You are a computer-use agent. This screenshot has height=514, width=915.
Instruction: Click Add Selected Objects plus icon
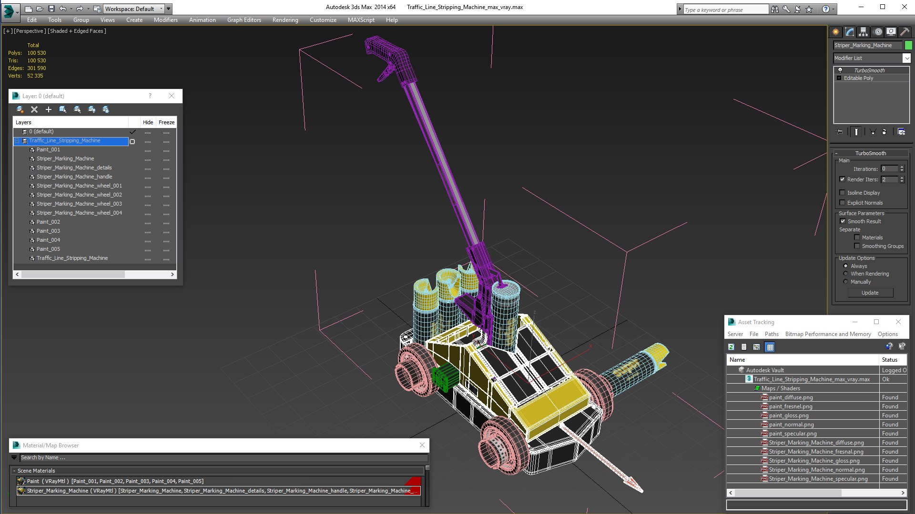pyautogui.click(x=48, y=109)
